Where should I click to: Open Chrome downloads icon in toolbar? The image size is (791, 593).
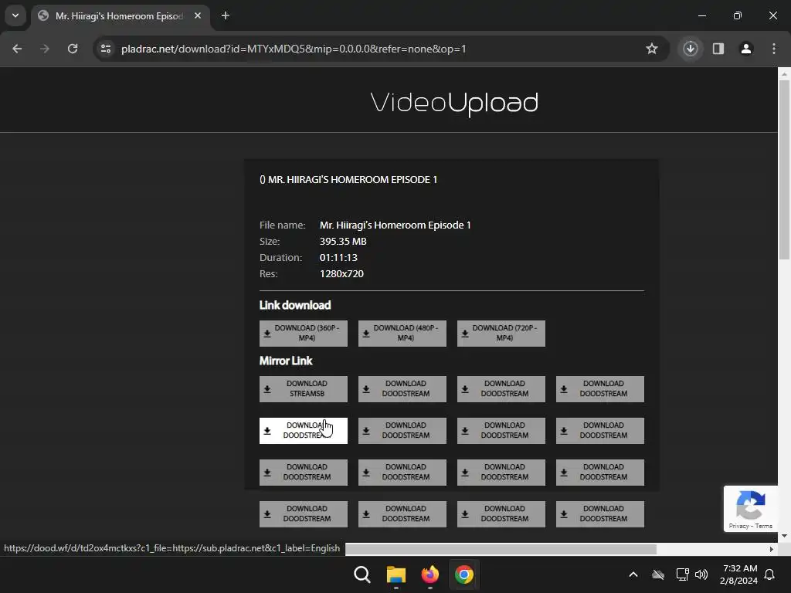(x=691, y=49)
